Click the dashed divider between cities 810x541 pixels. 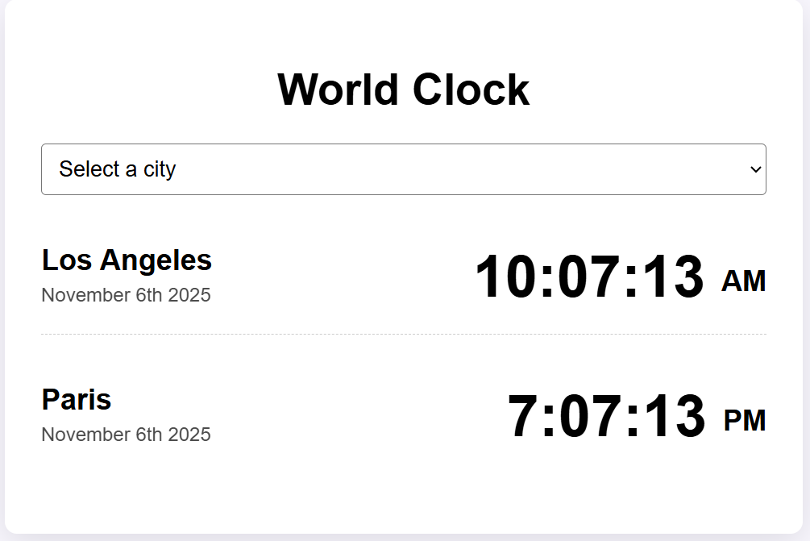pos(403,334)
